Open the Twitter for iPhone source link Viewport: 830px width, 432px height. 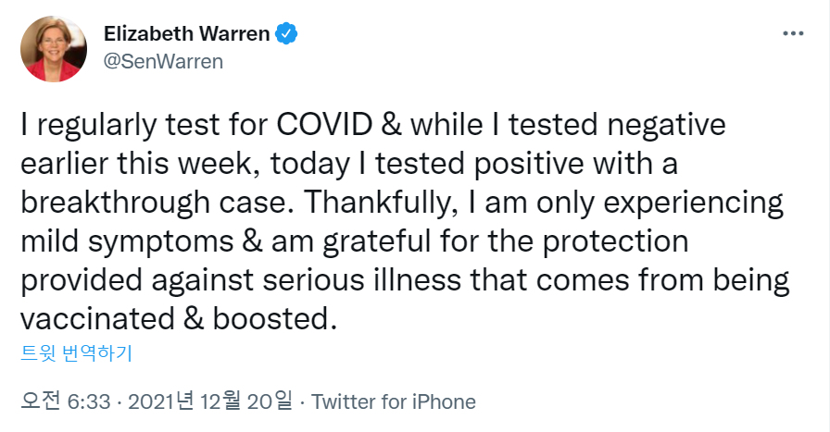pos(394,401)
